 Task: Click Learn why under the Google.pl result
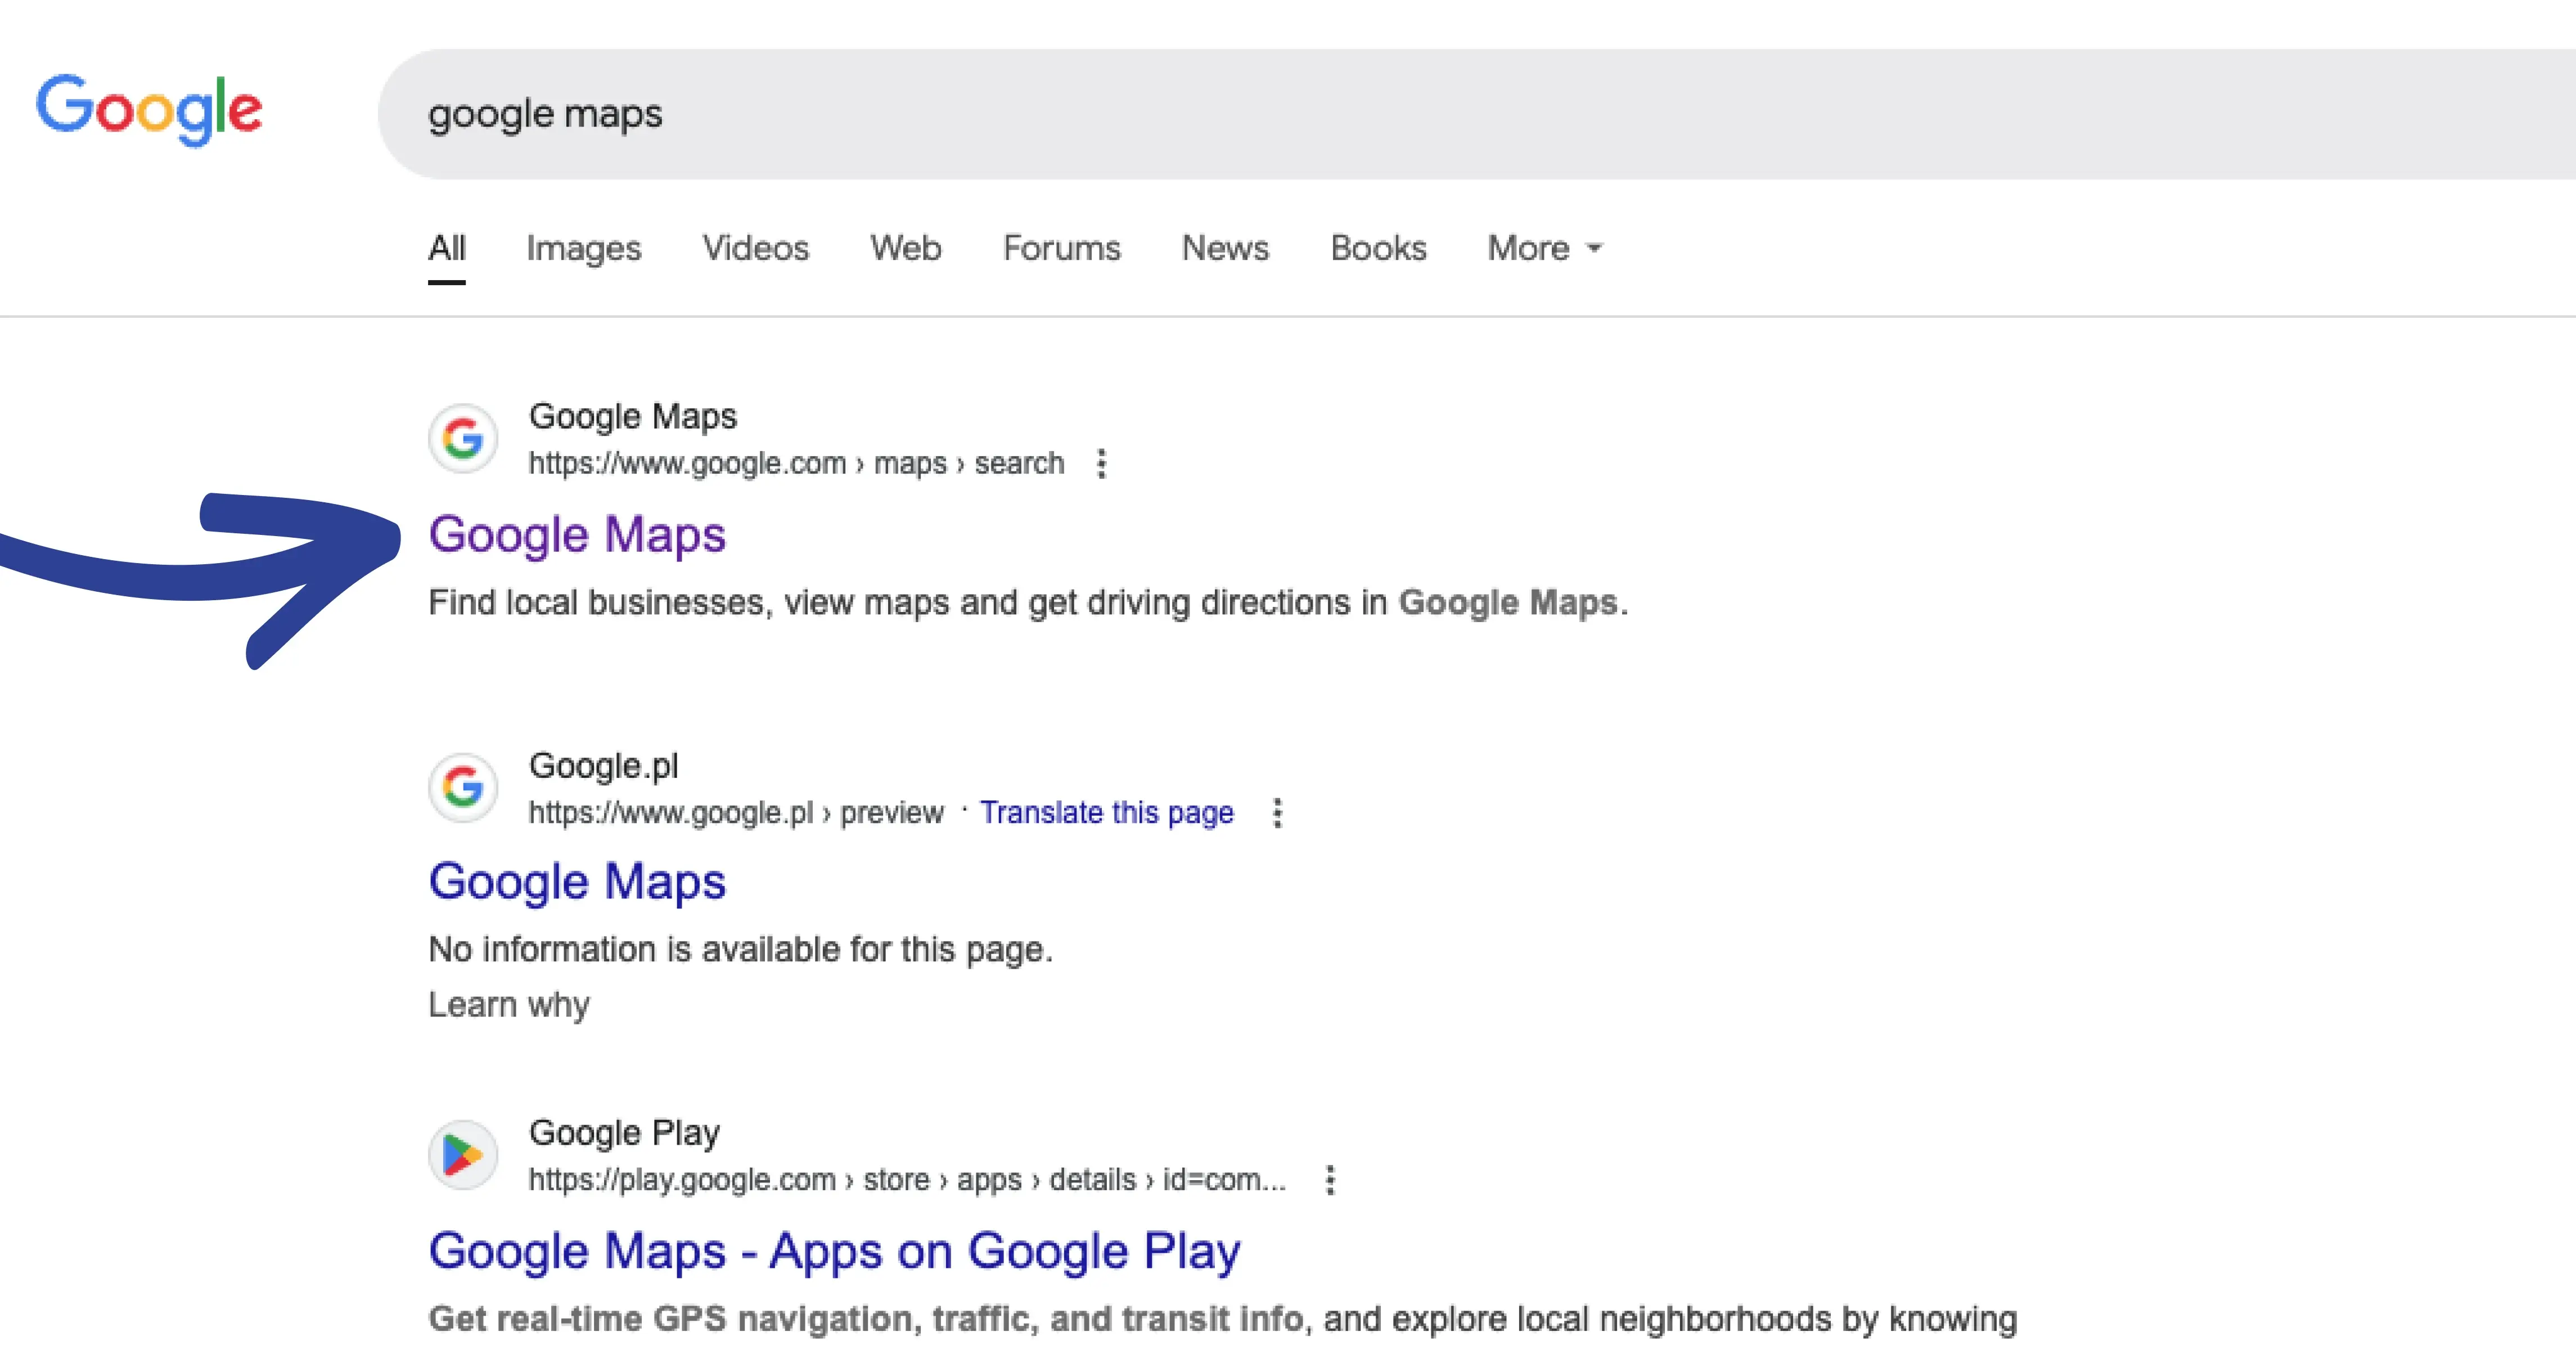coord(509,1004)
